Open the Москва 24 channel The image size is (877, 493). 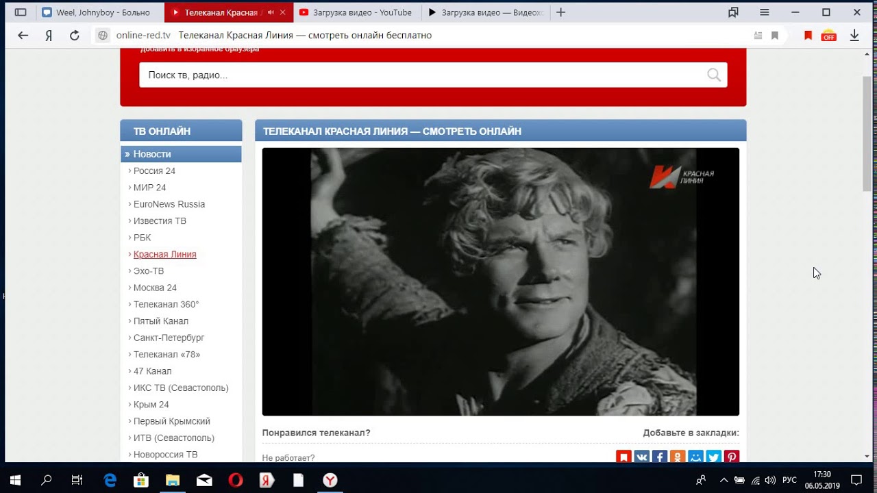(155, 288)
